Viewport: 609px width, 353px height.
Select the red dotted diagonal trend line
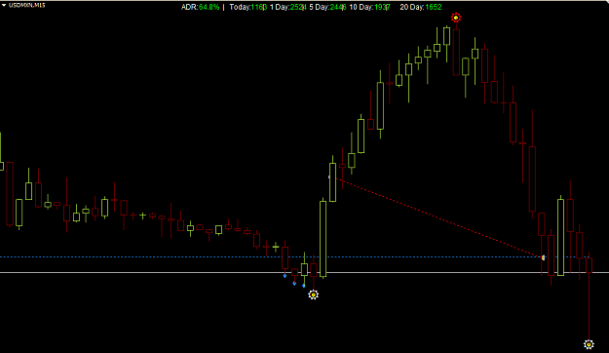(438, 217)
